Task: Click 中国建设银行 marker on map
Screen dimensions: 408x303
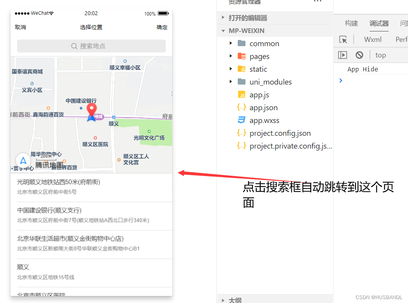Action: [x=81, y=108]
